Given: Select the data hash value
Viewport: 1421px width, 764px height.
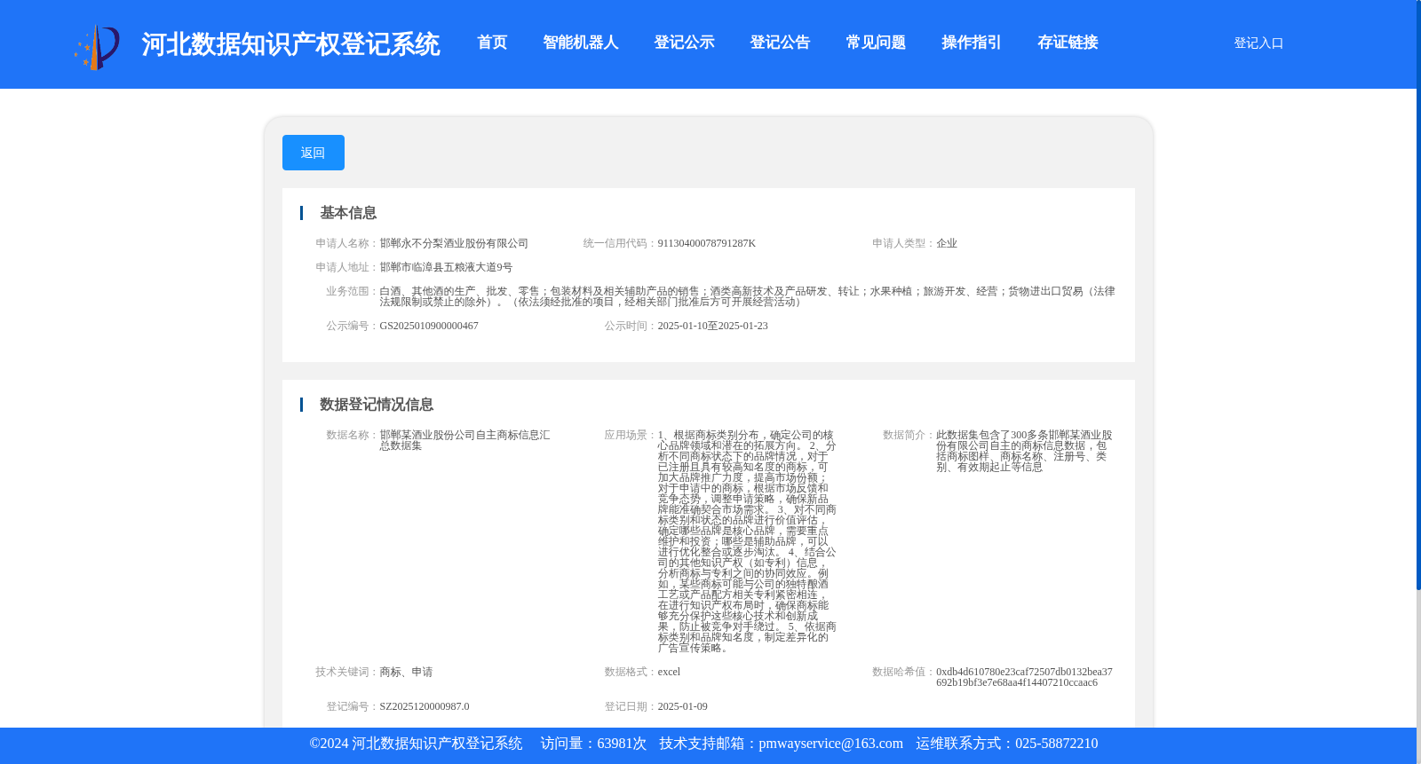Looking at the screenshot, I should click(x=1024, y=677).
